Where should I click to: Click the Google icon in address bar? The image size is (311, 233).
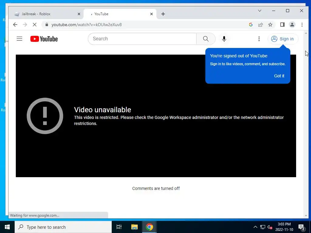pyautogui.click(x=251, y=25)
